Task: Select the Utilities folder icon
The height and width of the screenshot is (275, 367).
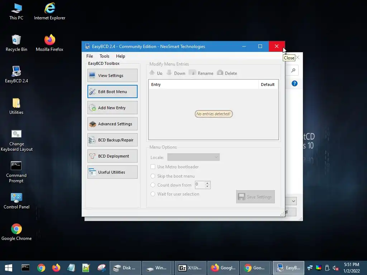Action: pyautogui.click(x=16, y=106)
